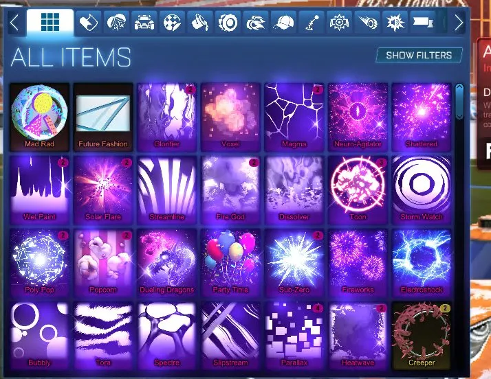Select the Neuro-Agitator goal explosion
Screen dimensions: 491x379
(358, 117)
